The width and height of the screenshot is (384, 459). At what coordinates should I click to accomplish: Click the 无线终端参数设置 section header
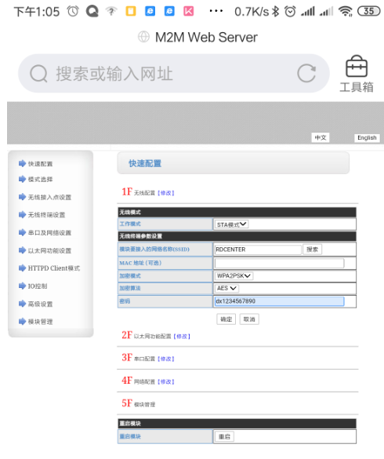coord(237,236)
